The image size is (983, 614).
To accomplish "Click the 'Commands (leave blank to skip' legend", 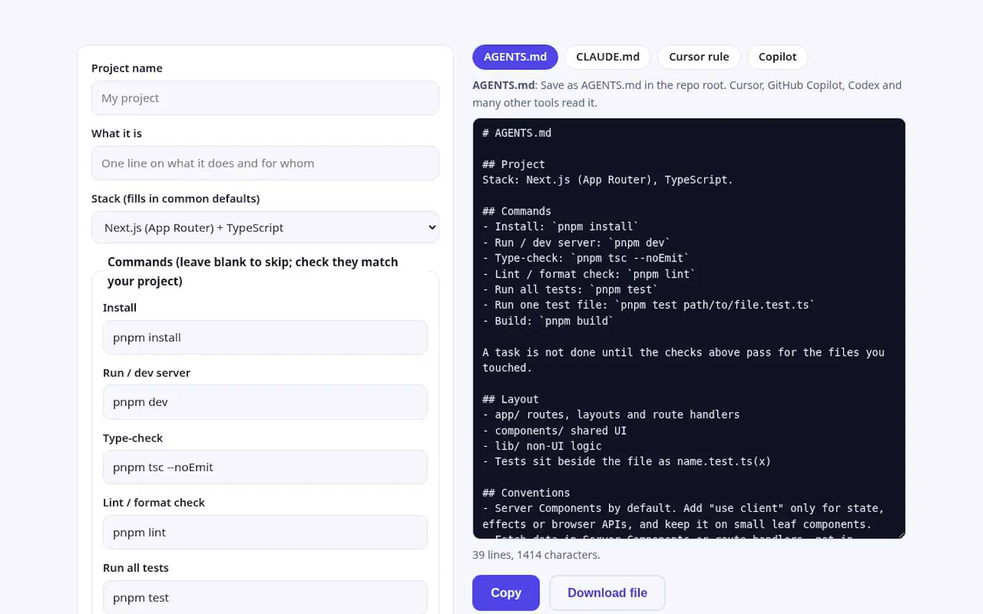I will [x=253, y=271].
